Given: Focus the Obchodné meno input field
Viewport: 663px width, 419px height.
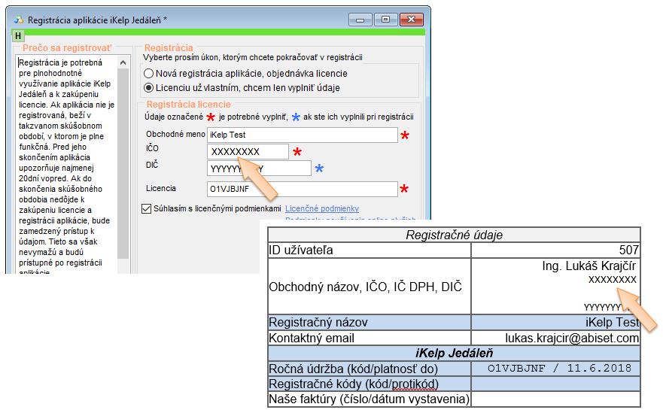Looking at the screenshot, I should [302, 135].
